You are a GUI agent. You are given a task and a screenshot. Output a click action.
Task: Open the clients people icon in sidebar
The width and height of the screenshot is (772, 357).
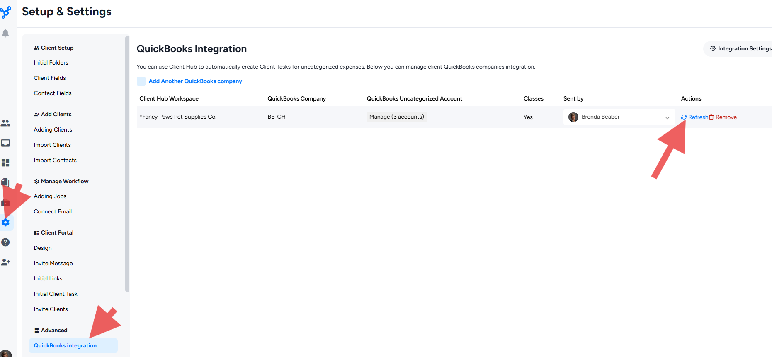(5, 123)
